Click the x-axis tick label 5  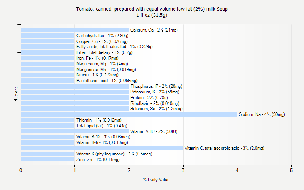coord(291,170)
